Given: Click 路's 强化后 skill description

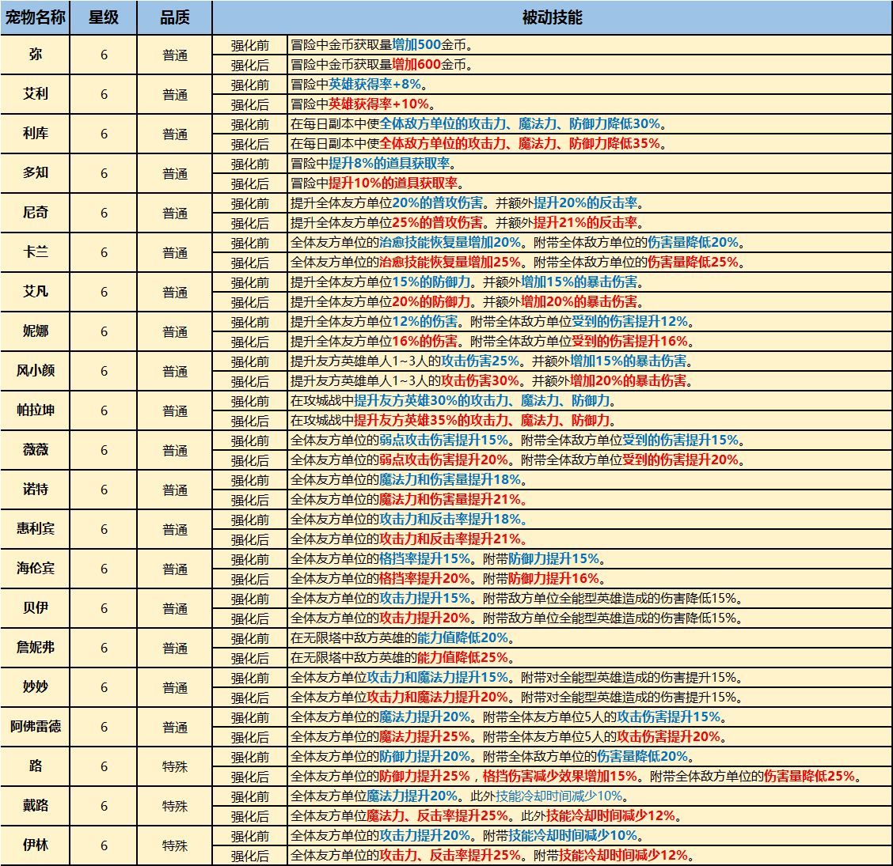Looking at the screenshot, I should coord(590,777).
